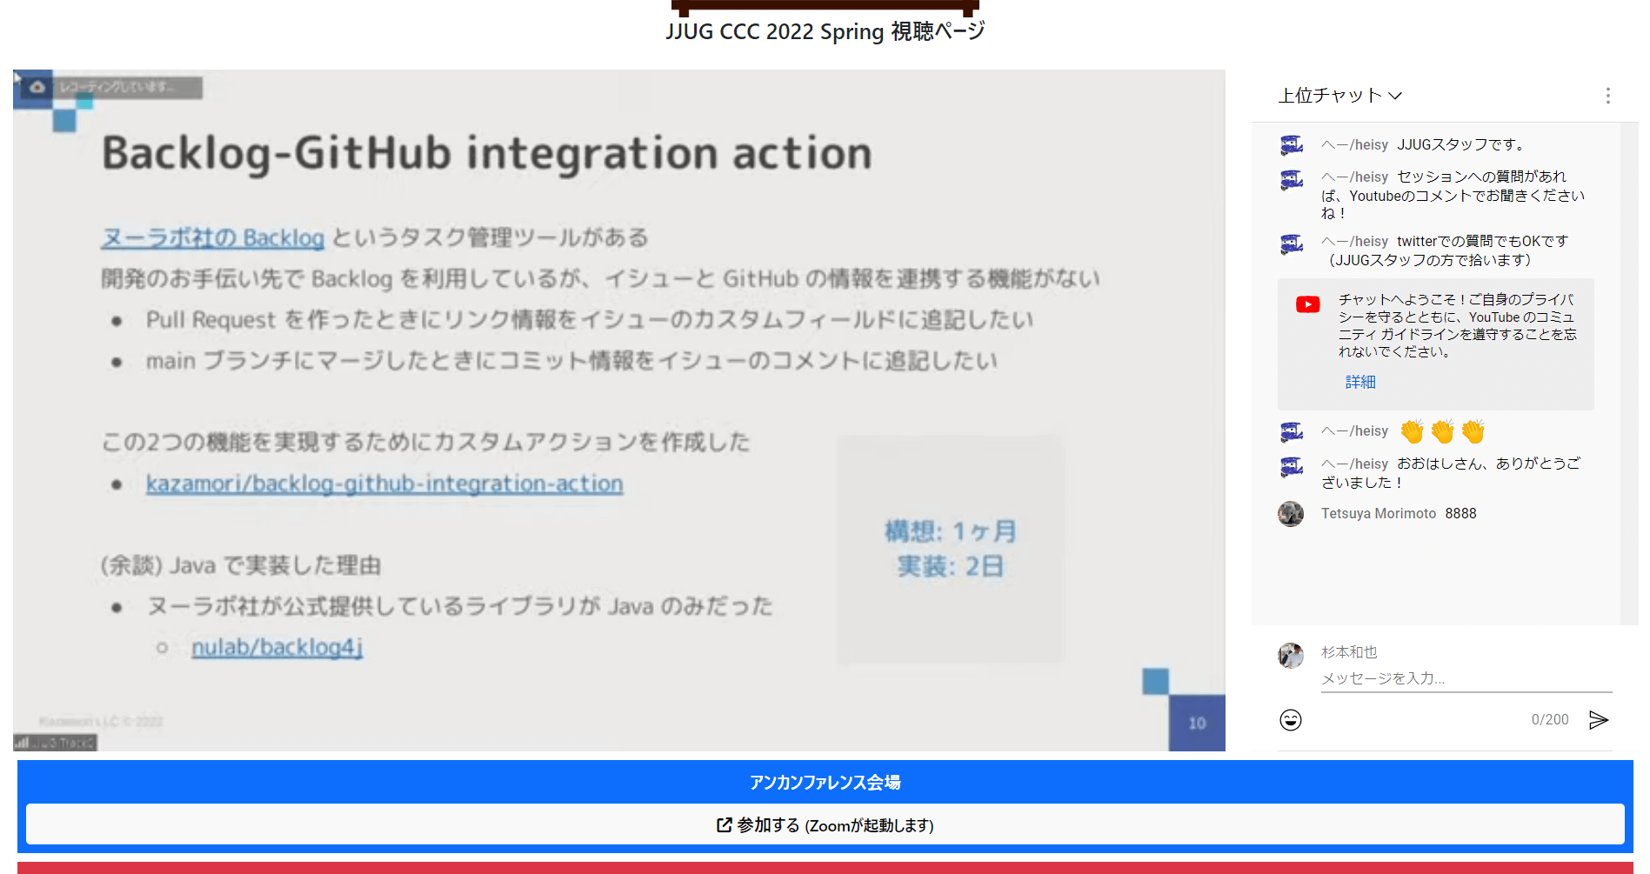Screen dimensions: 1650x874
Task: Click the slide page number 10
Action: (x=1197, y=723)
